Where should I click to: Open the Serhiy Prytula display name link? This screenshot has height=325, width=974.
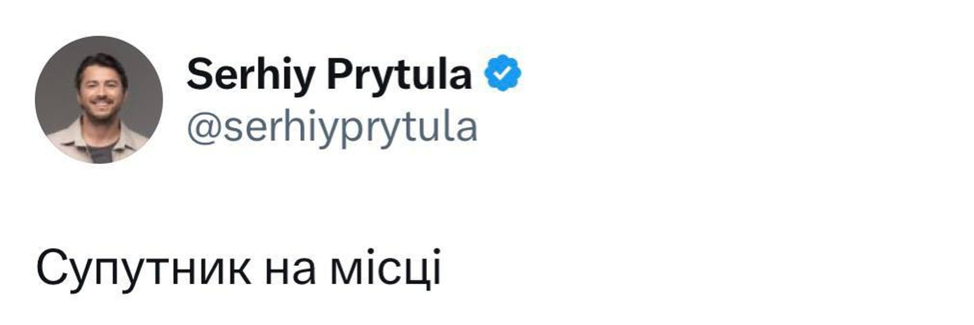[x=329, y=75]
